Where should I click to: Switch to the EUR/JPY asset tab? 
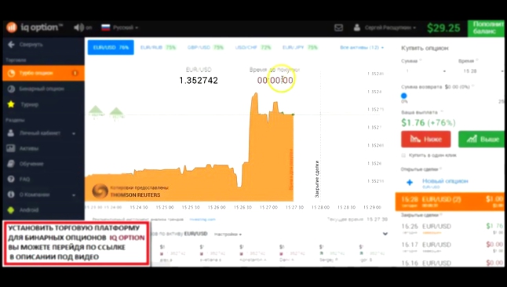click(300, 48)
